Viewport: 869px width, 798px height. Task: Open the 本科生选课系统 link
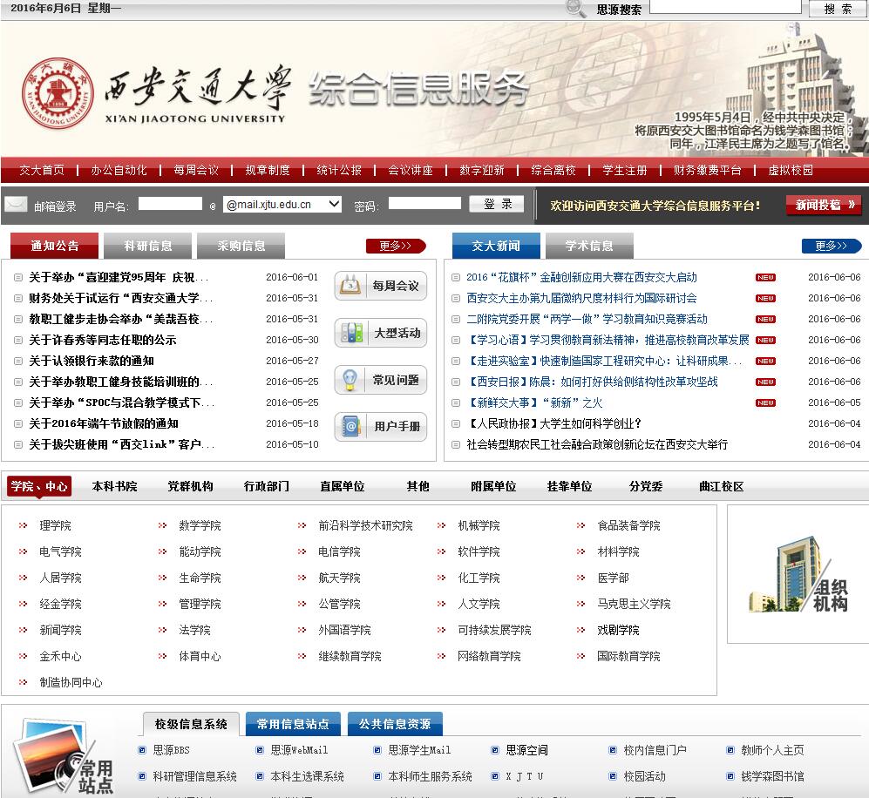click(307, 776)
